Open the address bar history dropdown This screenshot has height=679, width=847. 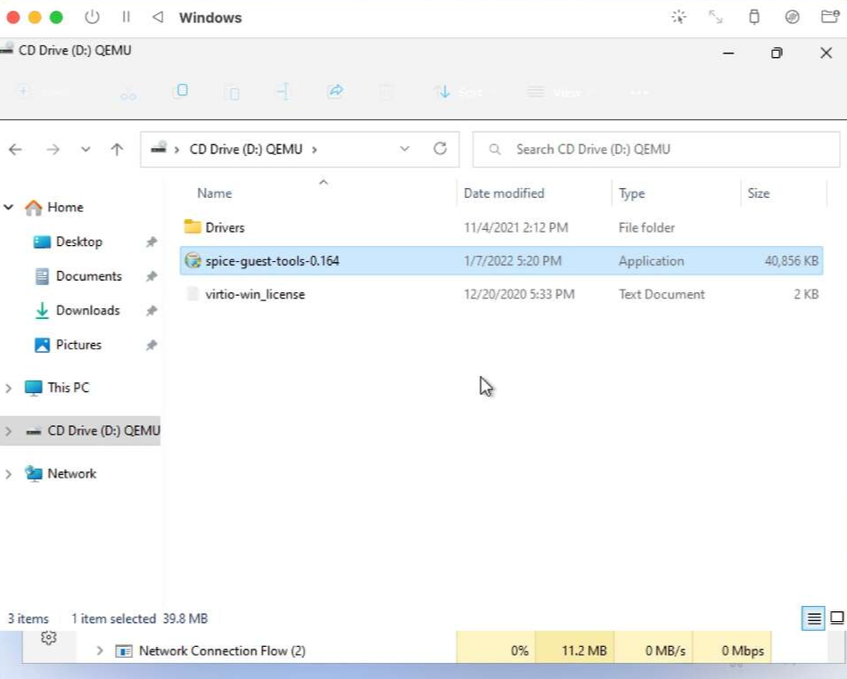tap(405, 149)
